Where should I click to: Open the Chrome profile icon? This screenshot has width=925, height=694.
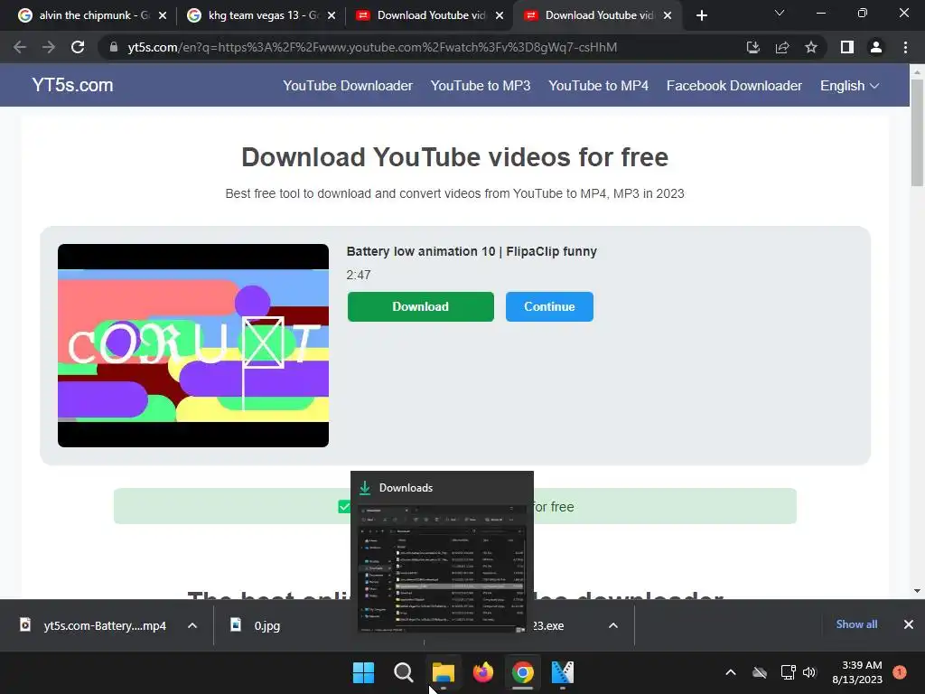coord(876,47)
